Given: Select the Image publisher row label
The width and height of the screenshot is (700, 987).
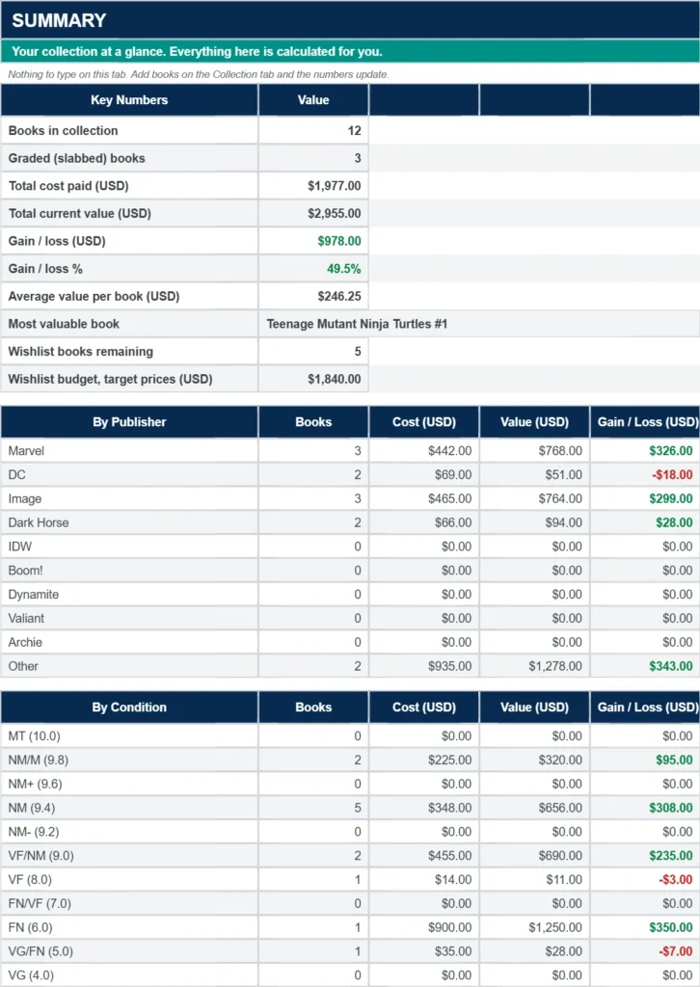Looking at the screenshot, I should (x=24, y=498).
